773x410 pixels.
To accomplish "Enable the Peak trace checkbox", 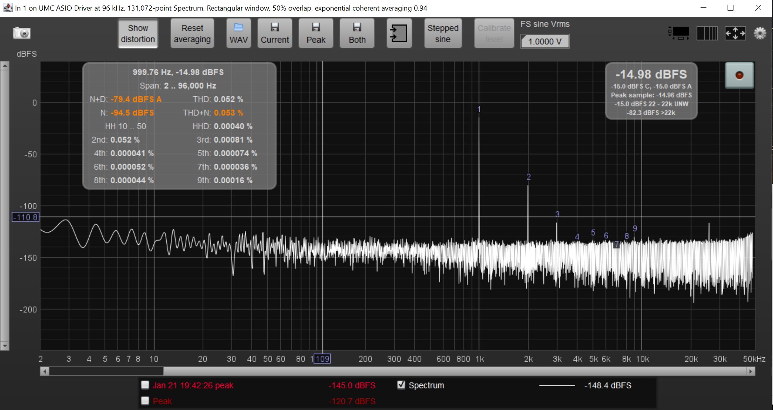I will pos(145,401).
